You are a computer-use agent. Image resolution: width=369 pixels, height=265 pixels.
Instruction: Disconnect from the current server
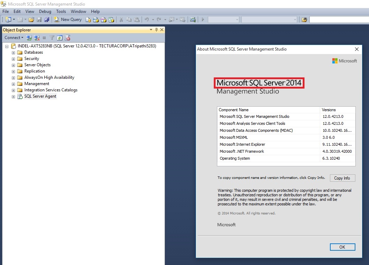pos(37,37)
